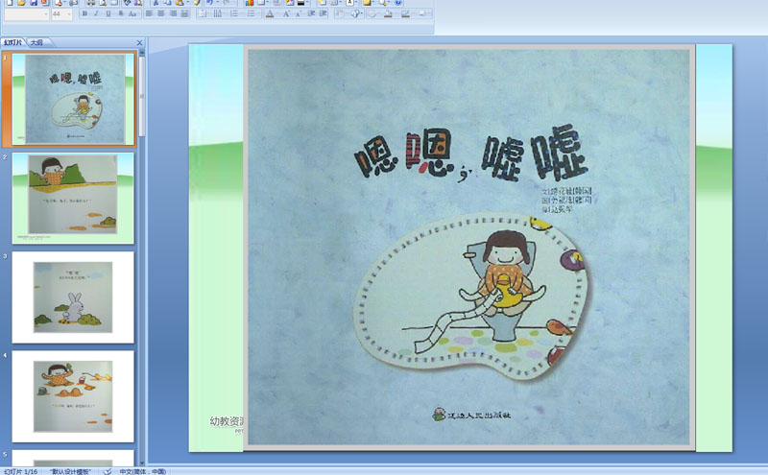This screenshot has width=768, height=475.
Task: Select slide 3 thumbnail with gray rabbit
Action: click(x=73, y=297)
